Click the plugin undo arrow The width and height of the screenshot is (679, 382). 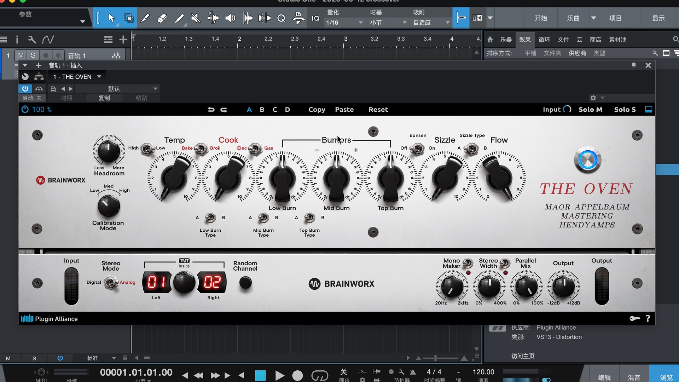pyautogui.click(x=211, y=110)
